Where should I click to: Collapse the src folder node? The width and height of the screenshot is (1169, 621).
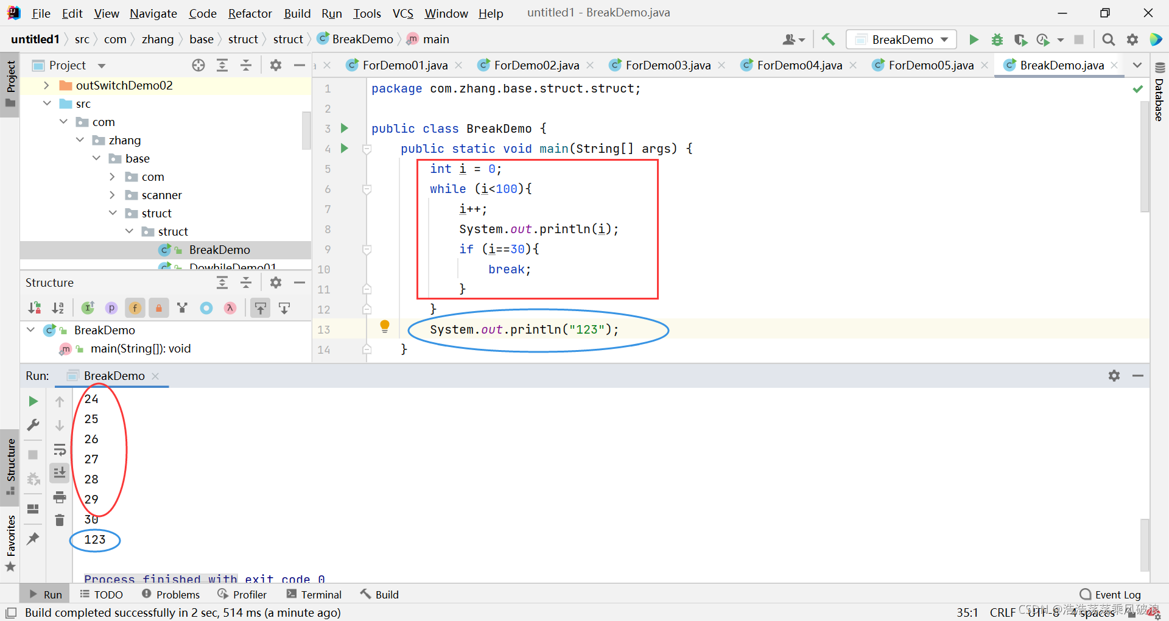point(47,103)
